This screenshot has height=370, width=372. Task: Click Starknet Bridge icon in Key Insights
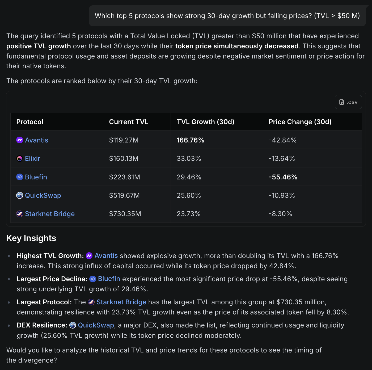pyautogui.click(x=91, y=302)
